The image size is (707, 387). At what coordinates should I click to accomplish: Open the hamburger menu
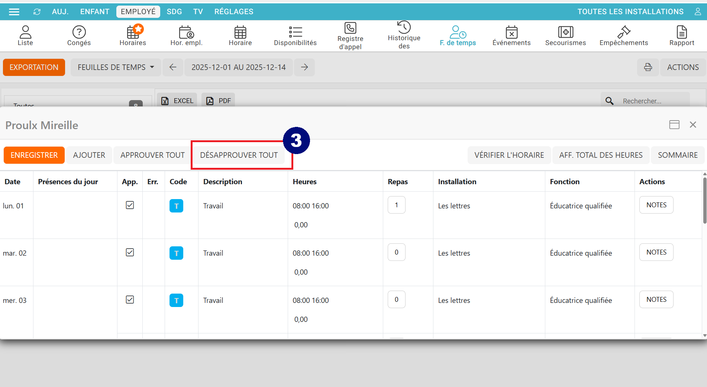(14, 12)
